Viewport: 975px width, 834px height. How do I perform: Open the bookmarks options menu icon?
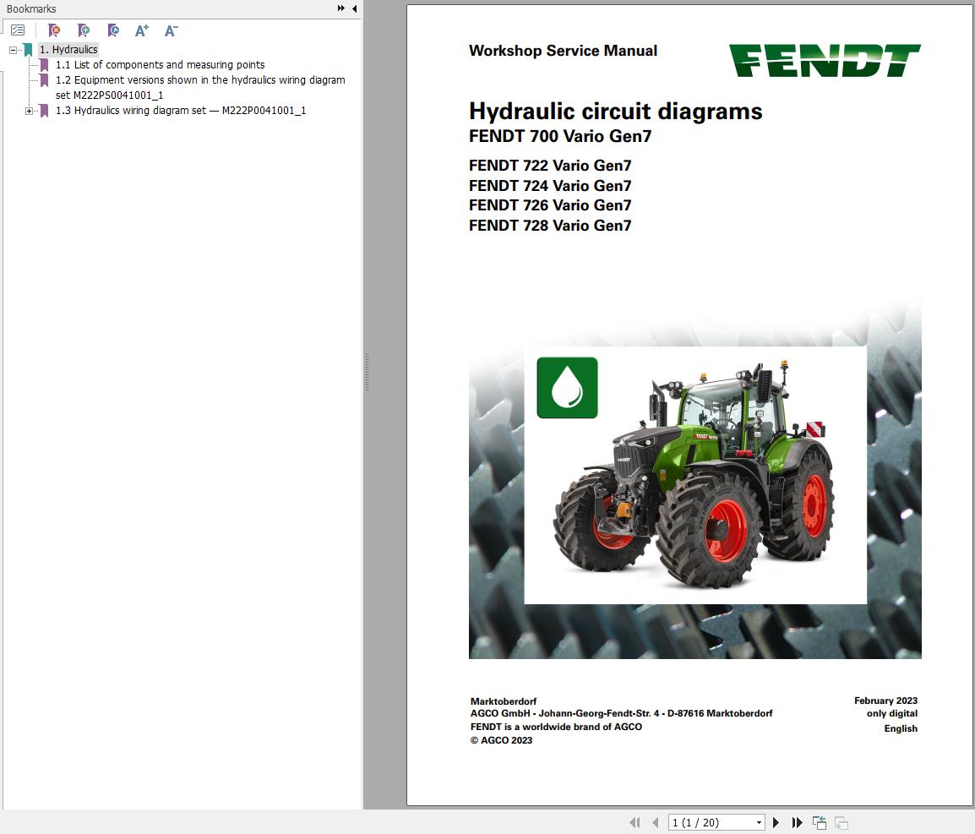pyautogui.click(x=18, y=30)
